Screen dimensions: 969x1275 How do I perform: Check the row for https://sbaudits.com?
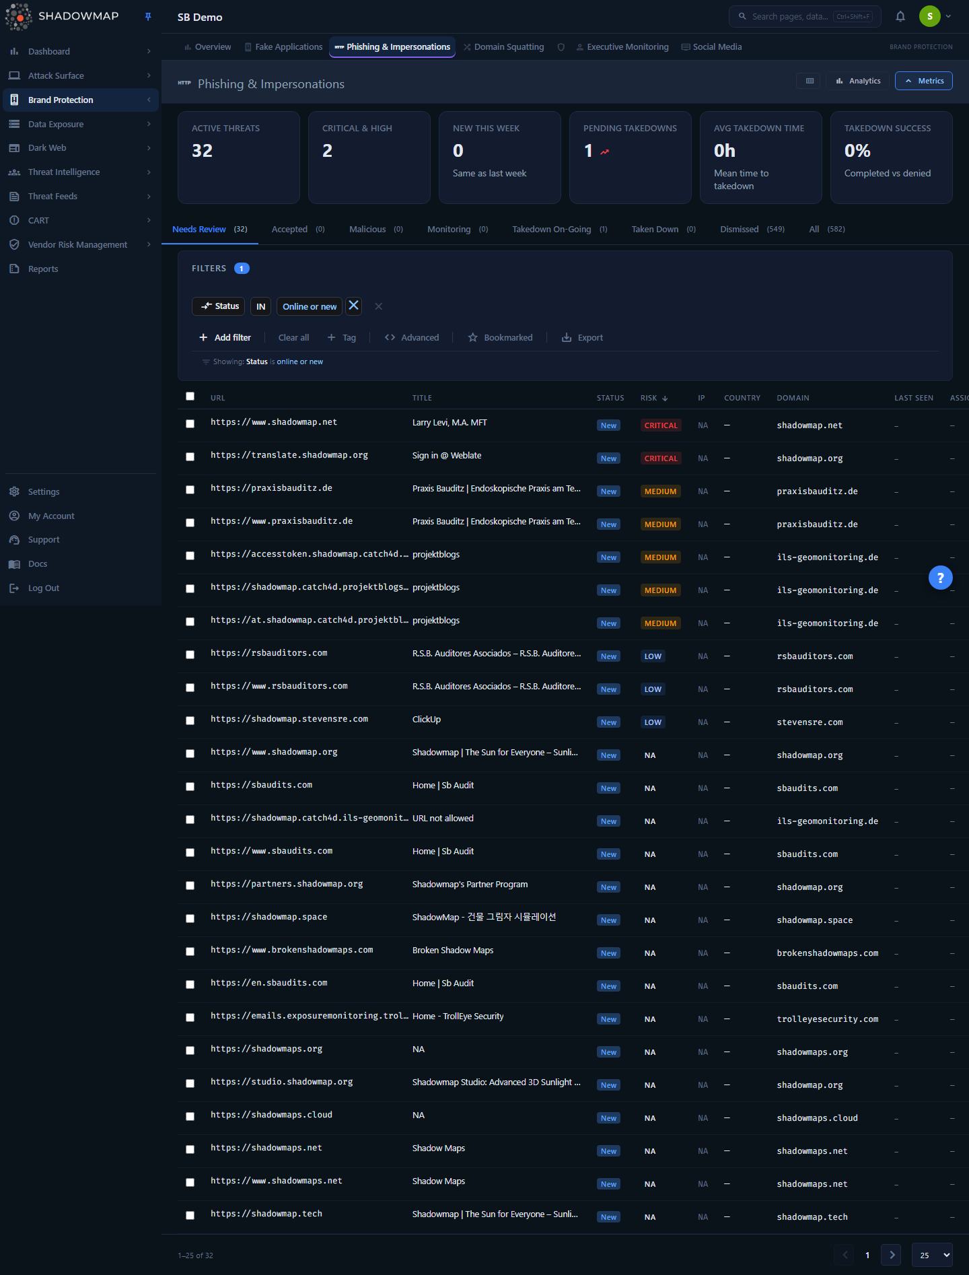click(x=190, y=786)
